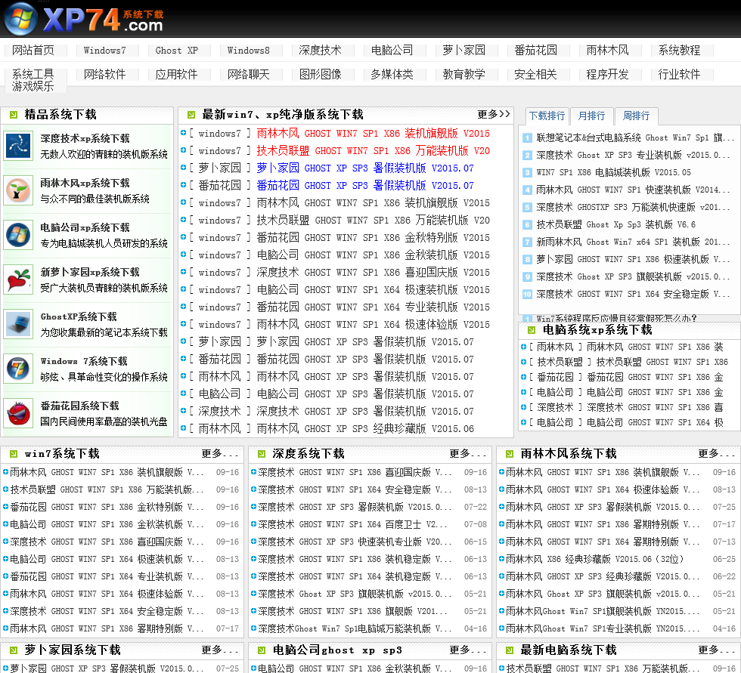Screen dimensions: 741x673
Task: Click rank 3 badge in download ranking
Action: (x=528, y=173)
